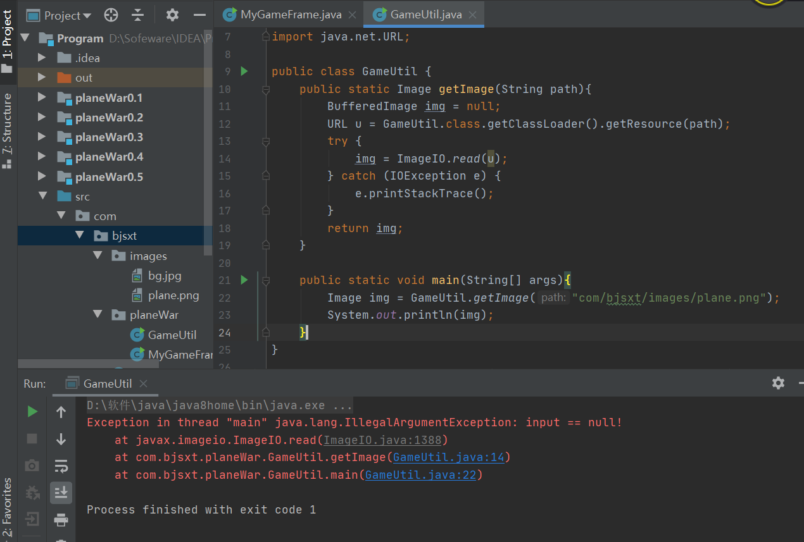Toggle soft-wrap in Run console
The height and width of the screenshot is (542, 804).
pos(61,466)
